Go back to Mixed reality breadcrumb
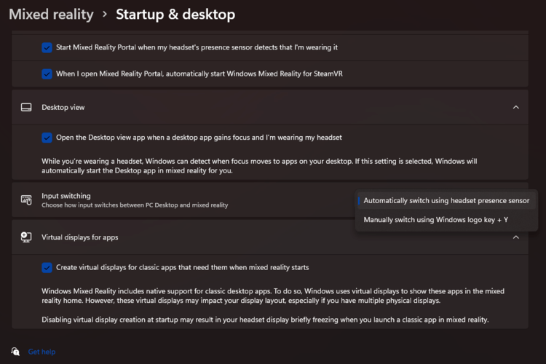The image size is (546, 364). [51, 14]
